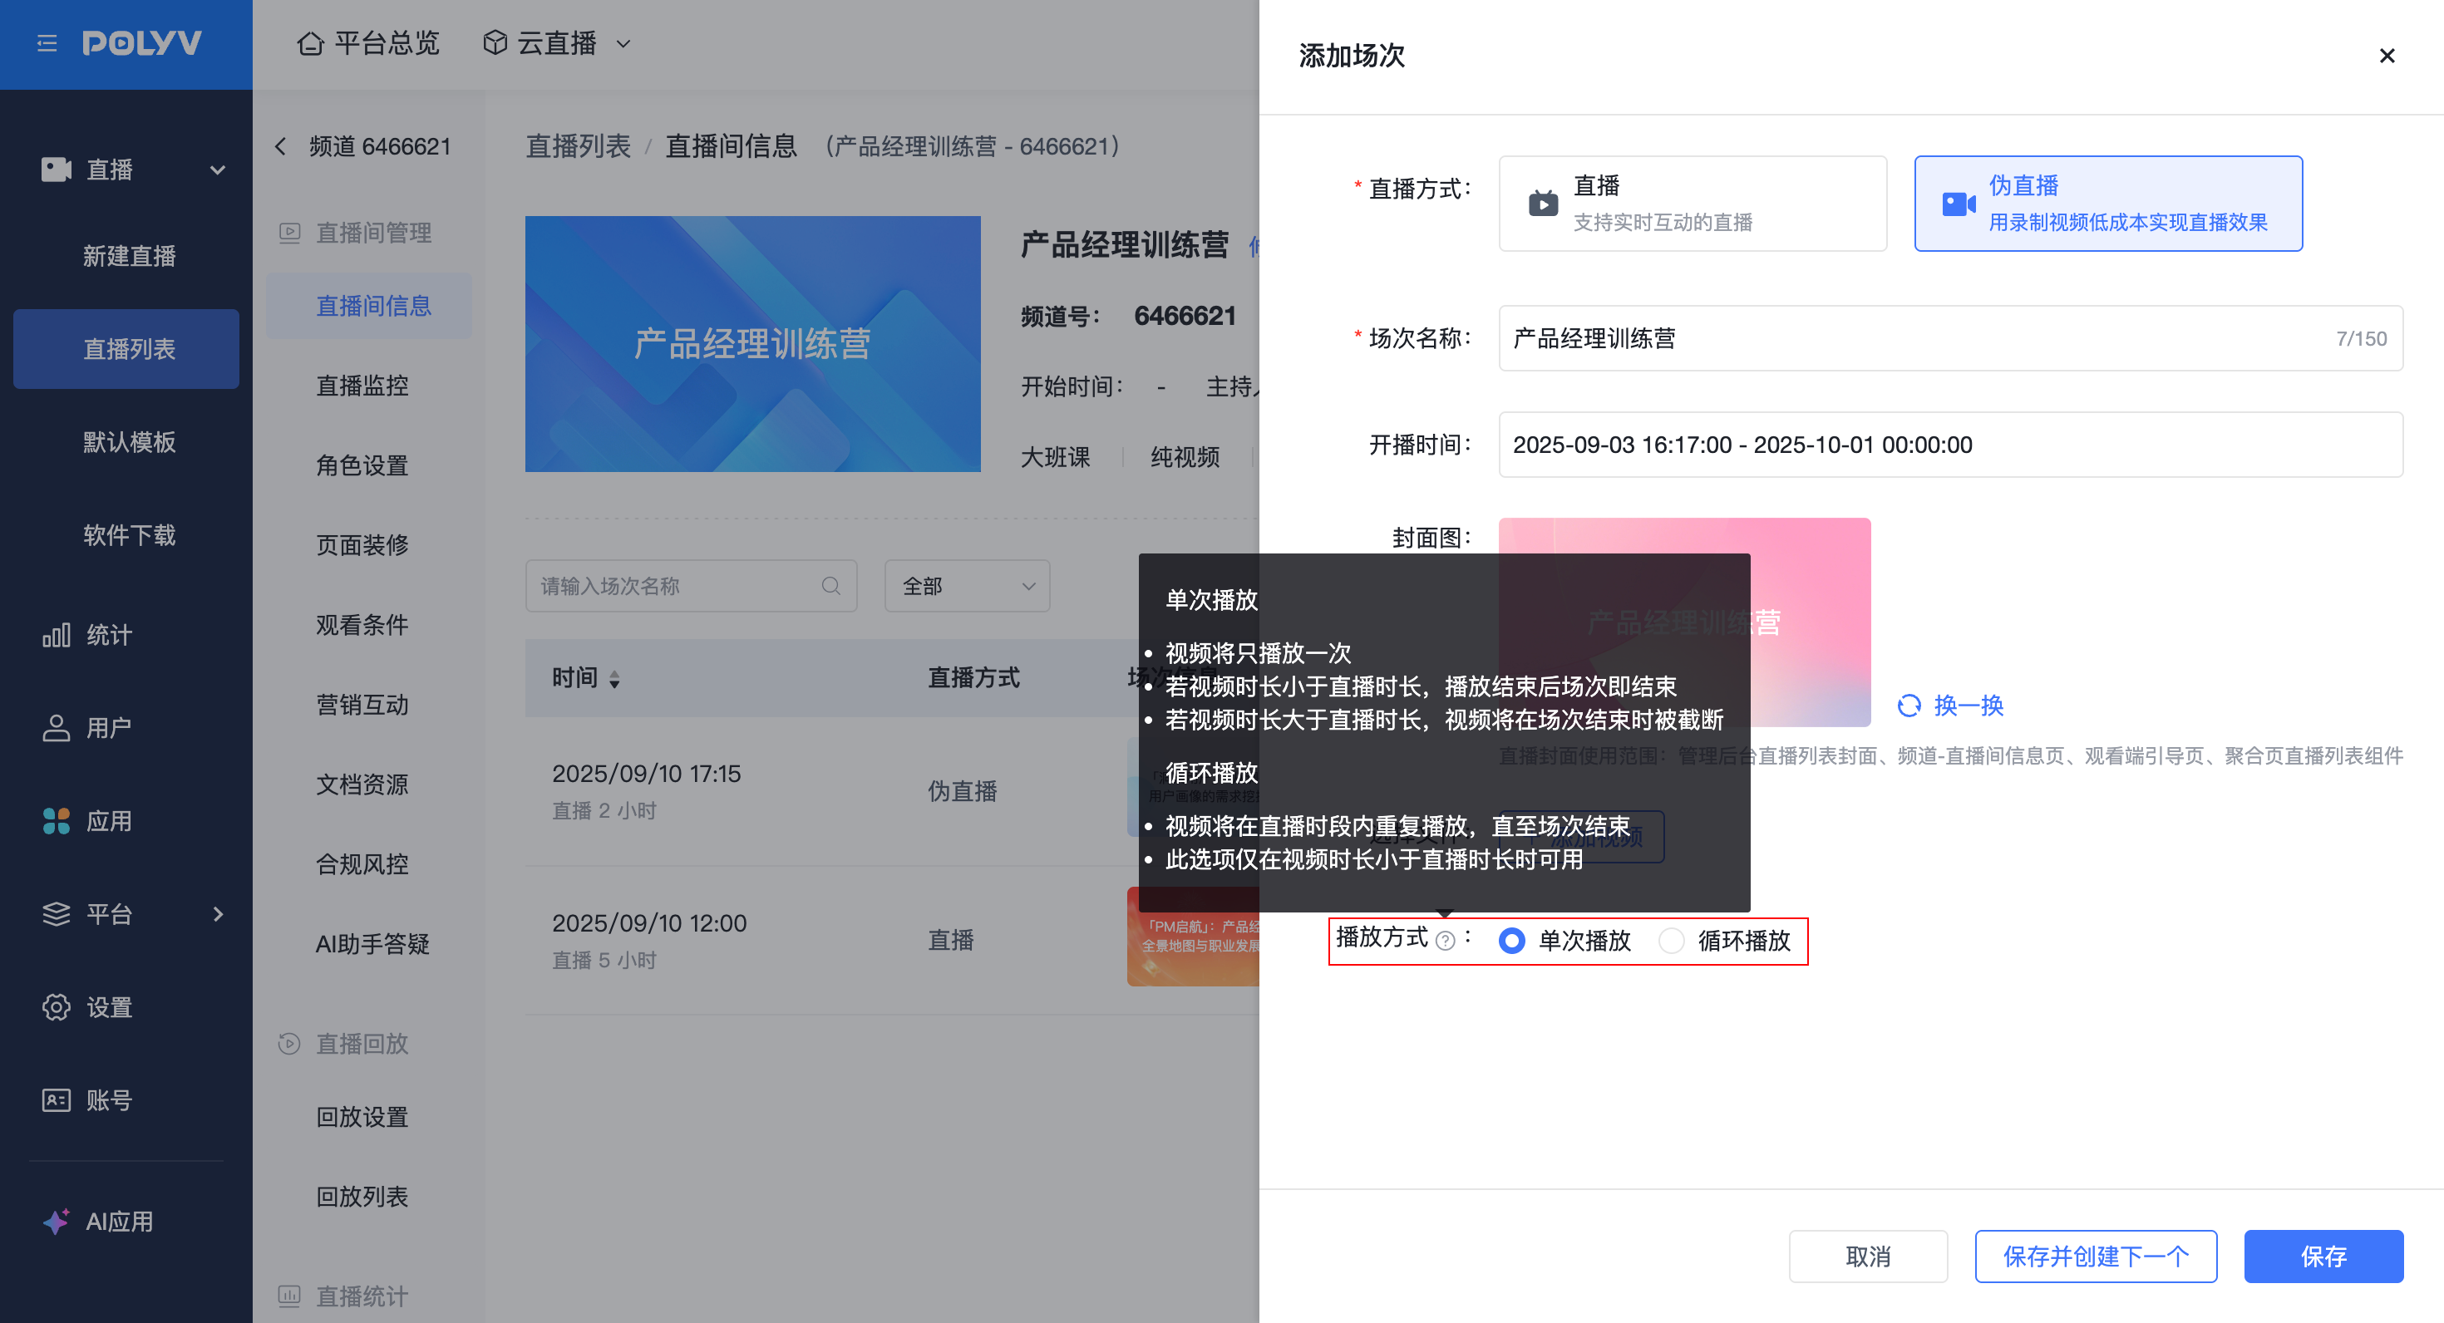Click the home icon beside 平台总览
The image size is (2444, 1323).
[x=310, y=43]
